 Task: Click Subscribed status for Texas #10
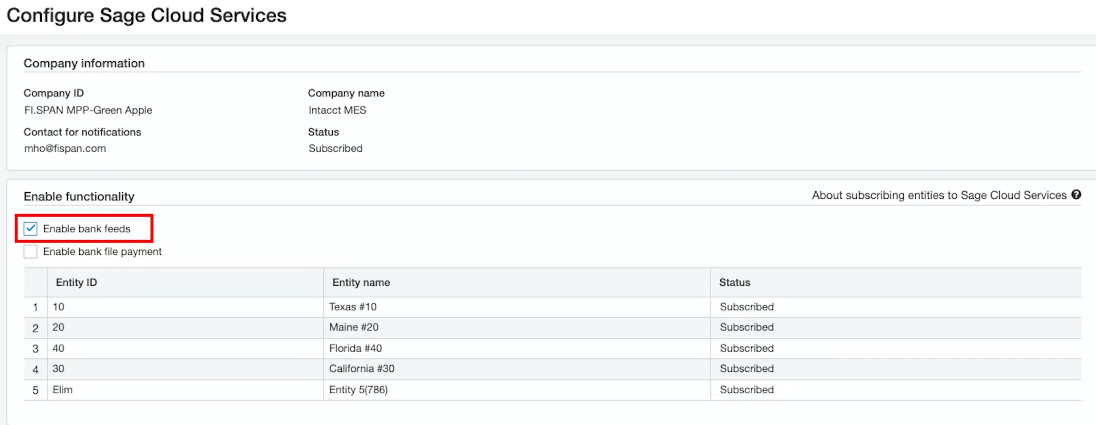click(x=747, y=307)
